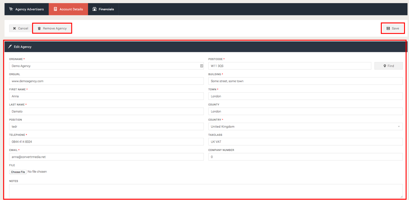This screenshot has width=409, height=200.
Task: Click the Company Number field
Action: click(305, 157)
